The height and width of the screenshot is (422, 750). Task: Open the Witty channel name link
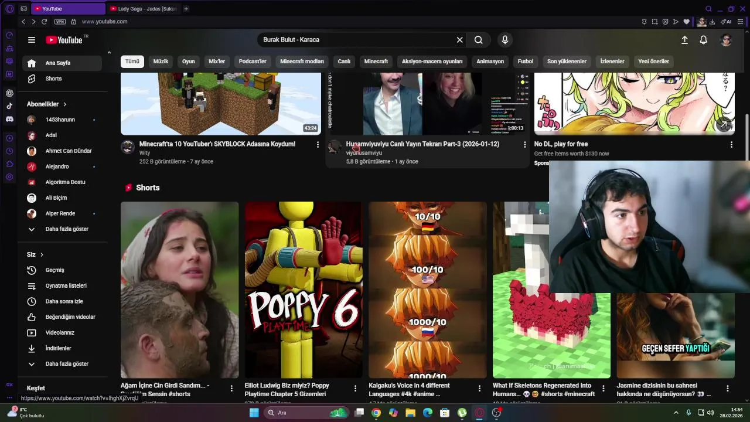point(145,153)
